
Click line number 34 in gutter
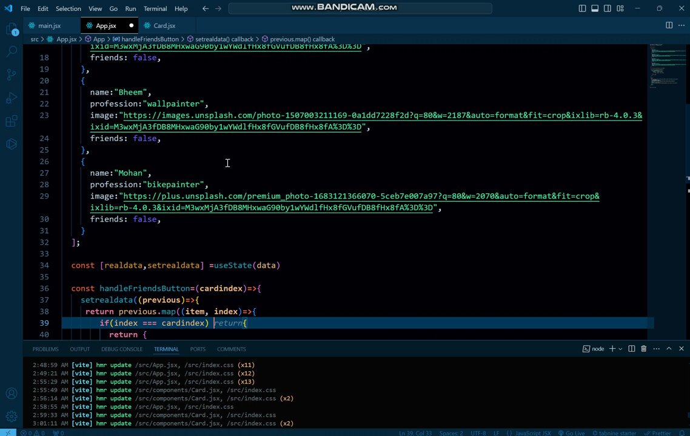pos(44,265)
